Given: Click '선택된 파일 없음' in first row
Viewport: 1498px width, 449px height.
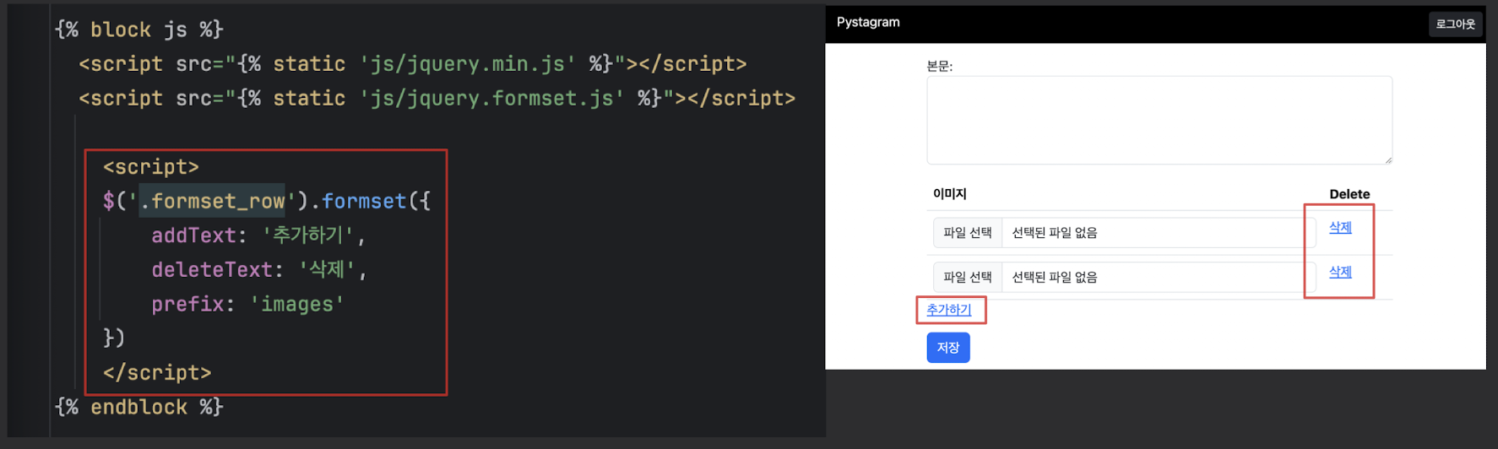Looking at the screenshot, I should [1055, 233].
